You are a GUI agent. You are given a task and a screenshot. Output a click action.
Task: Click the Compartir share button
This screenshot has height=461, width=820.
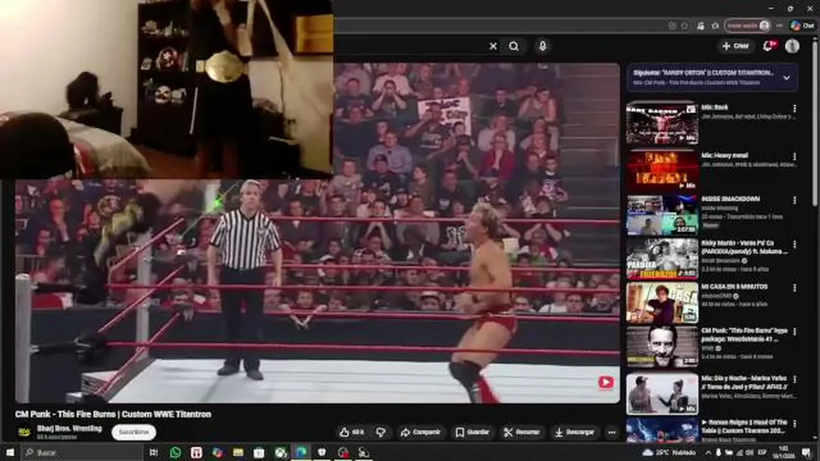coord(420,432)
